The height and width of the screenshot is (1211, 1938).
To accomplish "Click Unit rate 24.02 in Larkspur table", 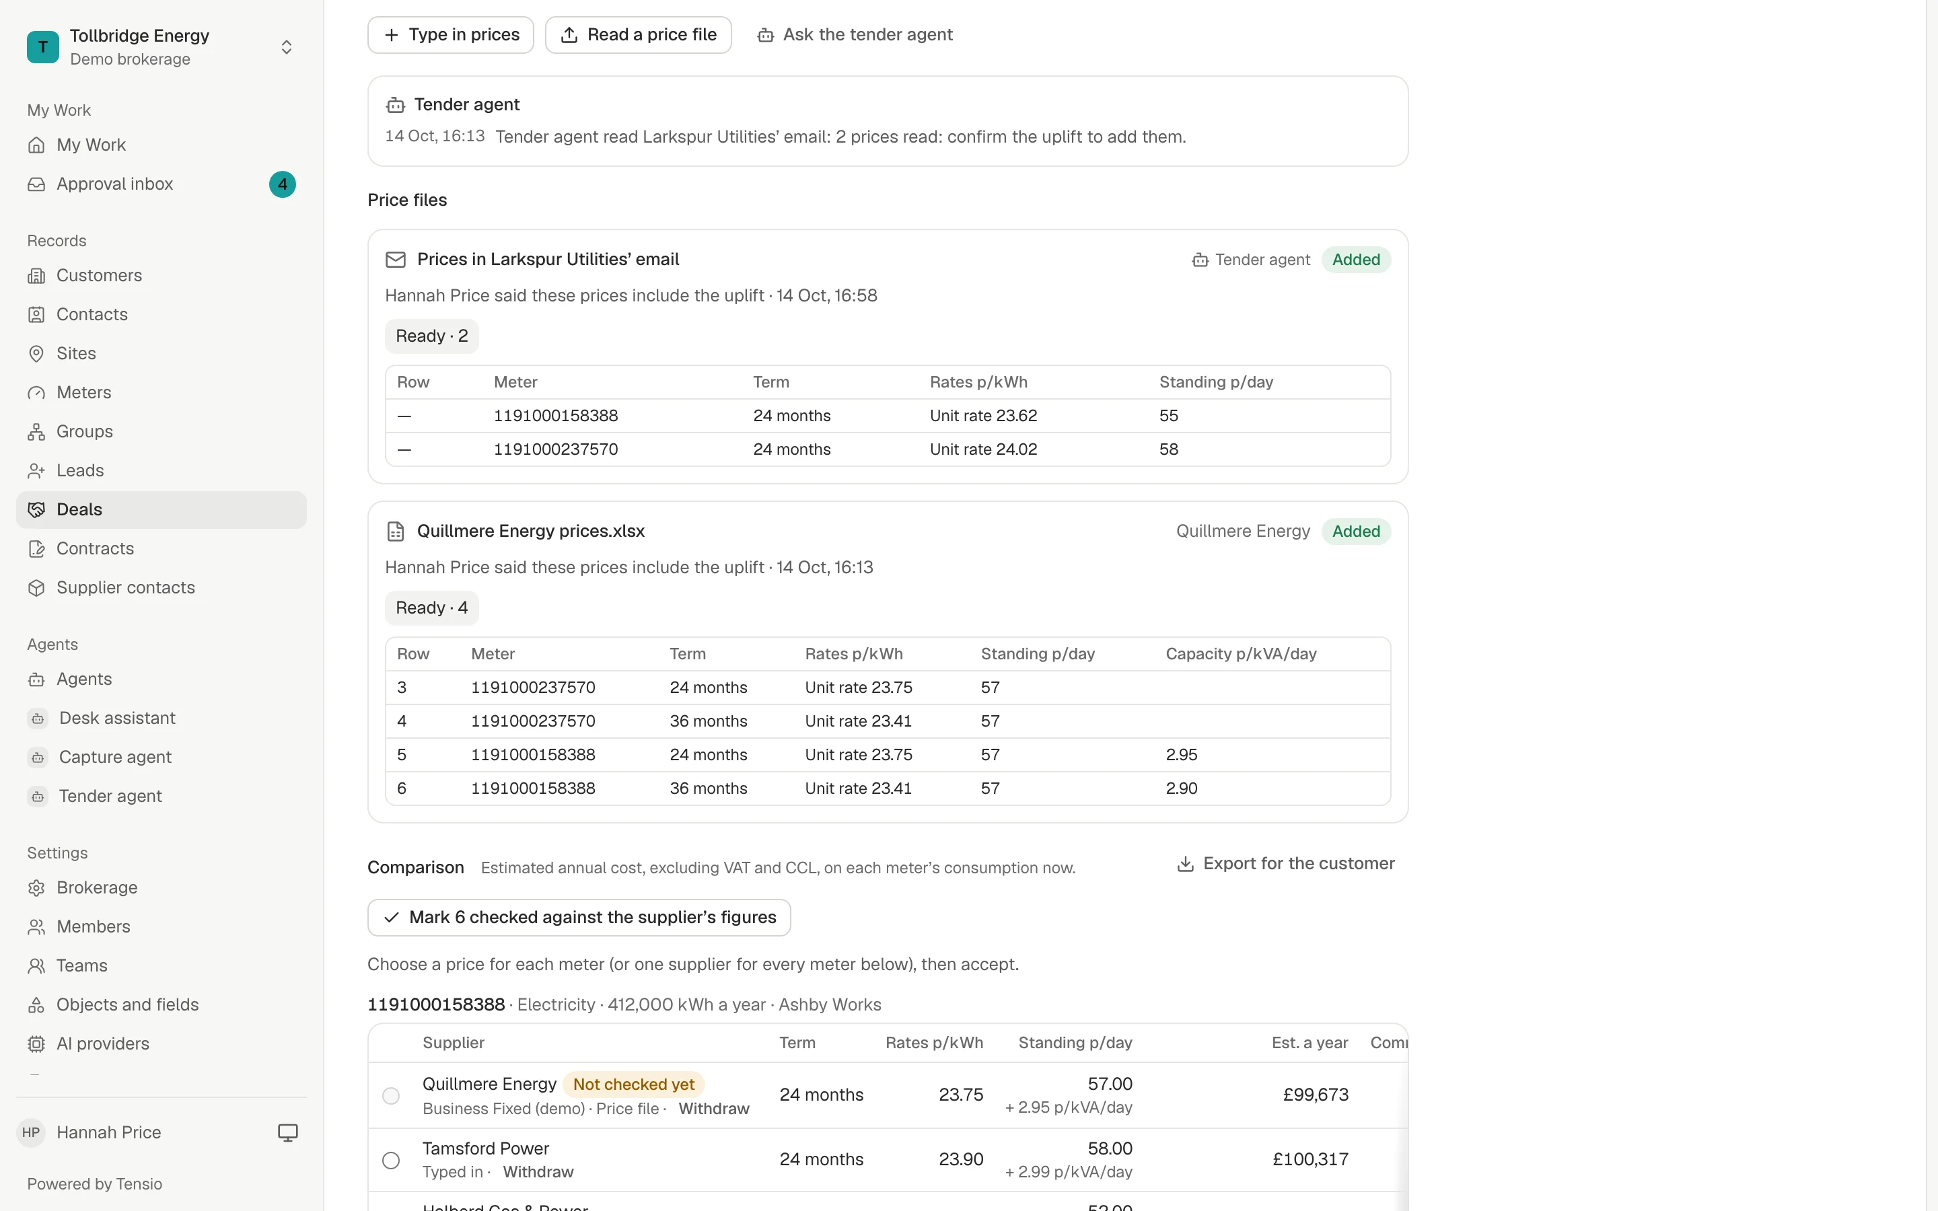I will 983,449.
